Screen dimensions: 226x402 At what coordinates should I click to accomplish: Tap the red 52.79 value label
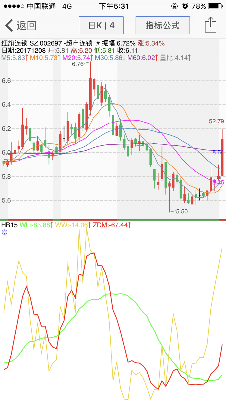point(216,121)
